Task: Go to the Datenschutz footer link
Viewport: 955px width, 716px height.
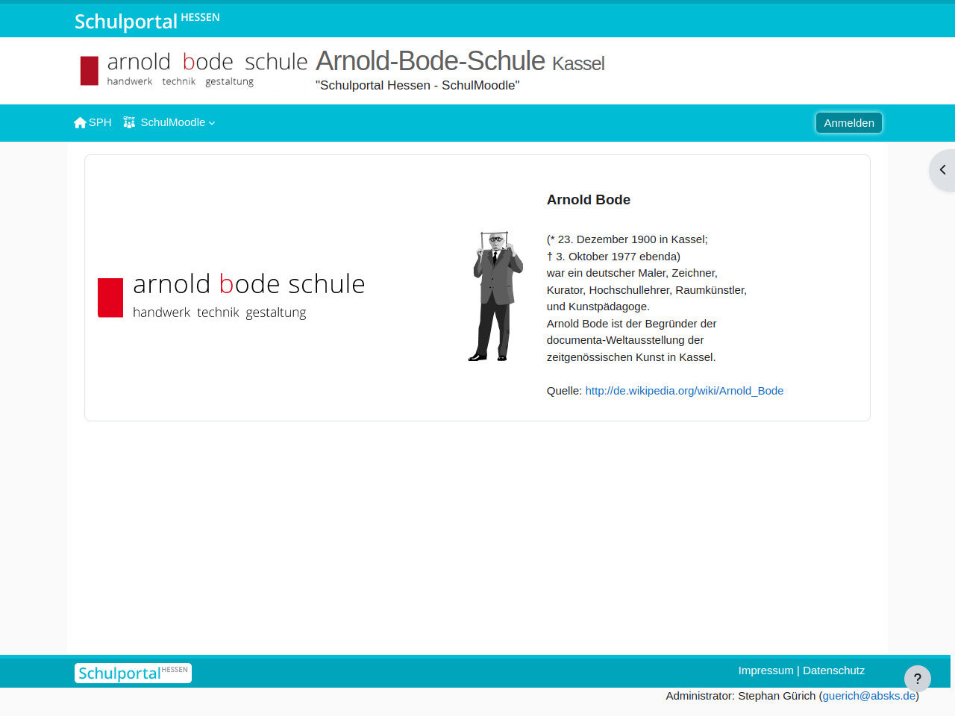Action: pos(833,671)
